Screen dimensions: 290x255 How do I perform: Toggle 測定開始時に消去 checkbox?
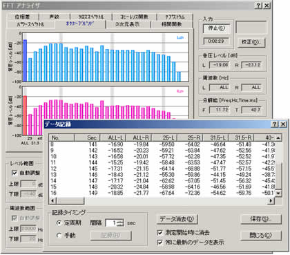(x=159, y=233)
